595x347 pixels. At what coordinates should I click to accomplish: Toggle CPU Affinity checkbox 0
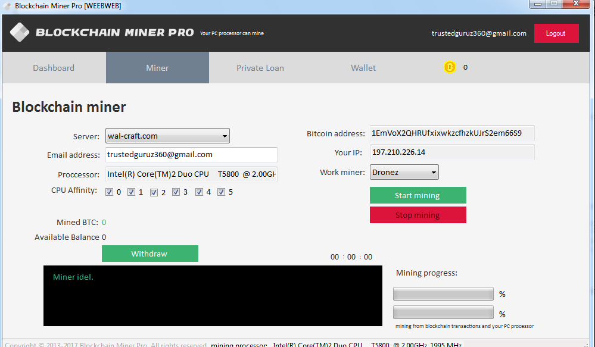pyautogui.click(x=109, y=192)
